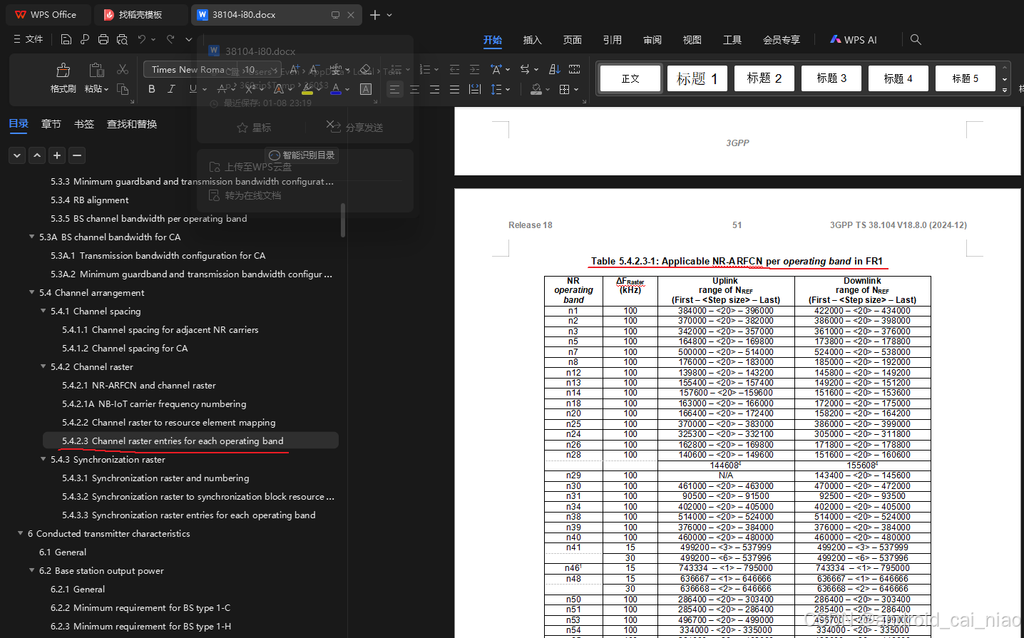Cut selection with scissors icon
1024x638 pixels.
tap(123, 69)
